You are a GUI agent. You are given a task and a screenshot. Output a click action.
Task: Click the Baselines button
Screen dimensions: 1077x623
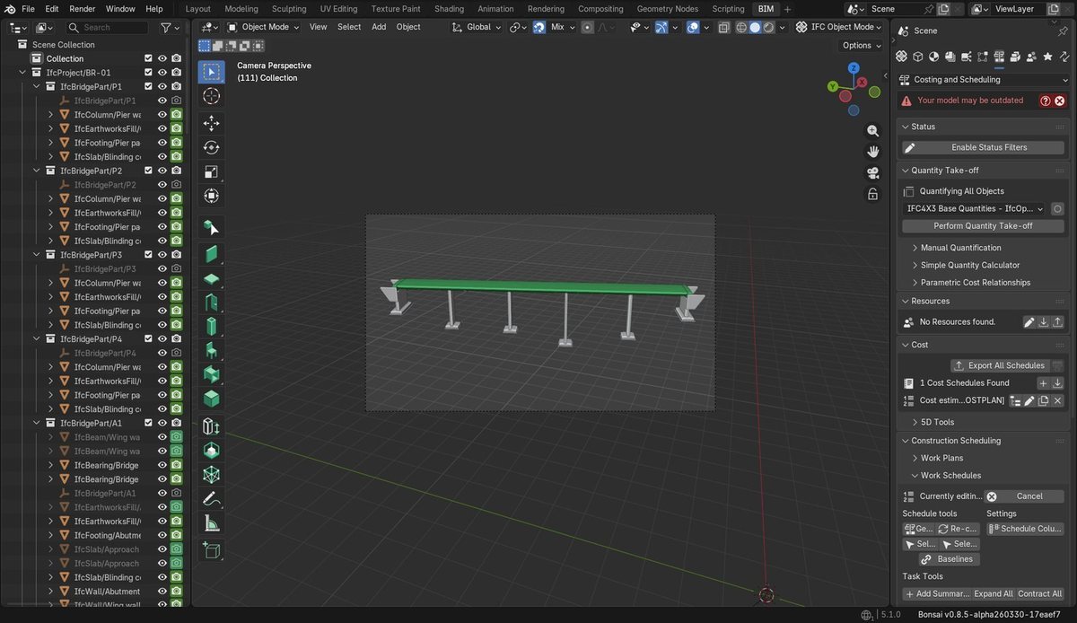(947, 559)
